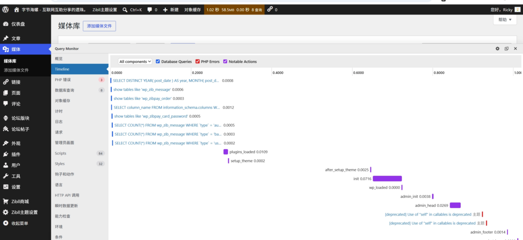This screenshot has height=240, width=523.
Task: Open the site home icon link
Action: 16,10
